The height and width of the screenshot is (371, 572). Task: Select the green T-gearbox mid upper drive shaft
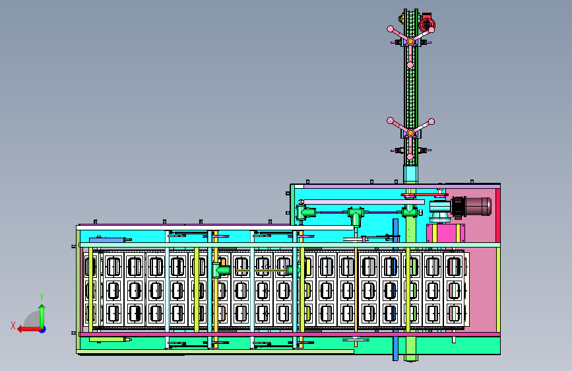pos(356,215)
